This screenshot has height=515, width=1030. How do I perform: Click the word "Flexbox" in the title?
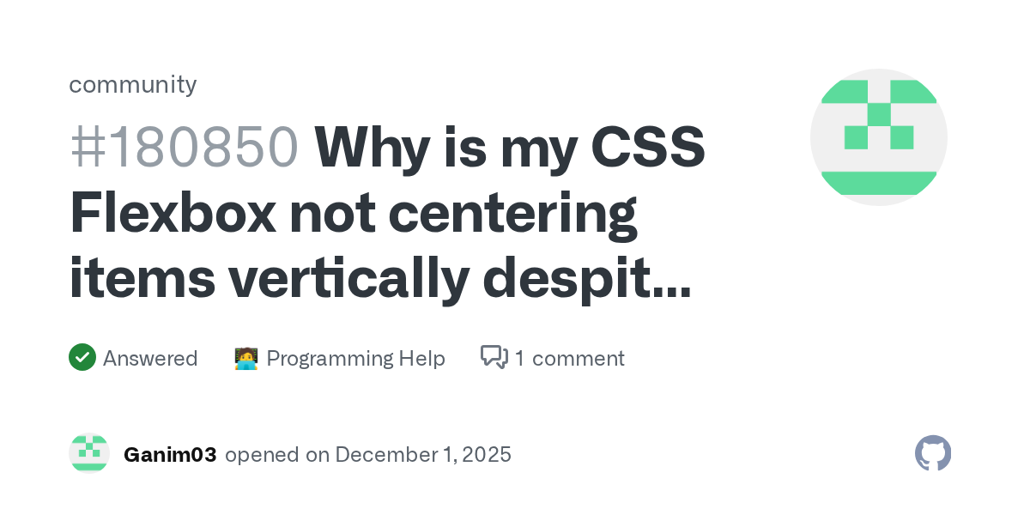coord(173,214)
